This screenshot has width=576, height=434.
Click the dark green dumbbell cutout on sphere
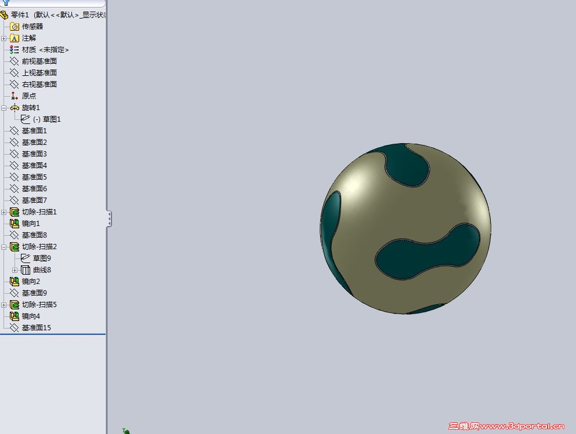[428, 251]
